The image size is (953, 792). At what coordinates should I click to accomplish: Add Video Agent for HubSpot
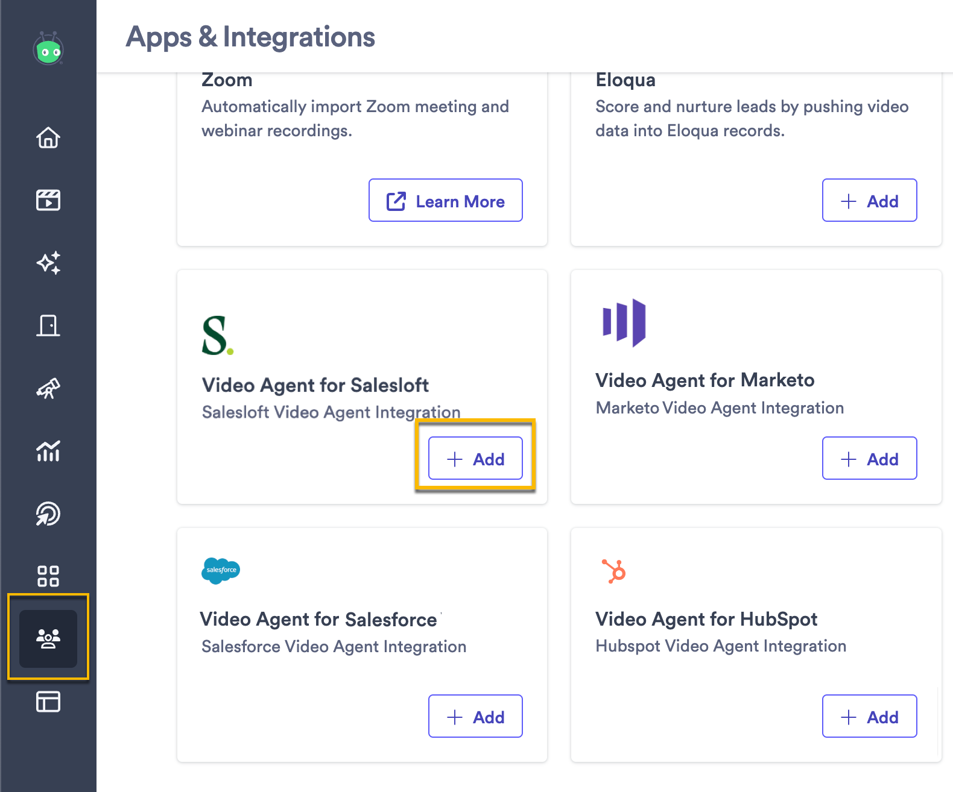pyautogui.click(x=869, y=716)
